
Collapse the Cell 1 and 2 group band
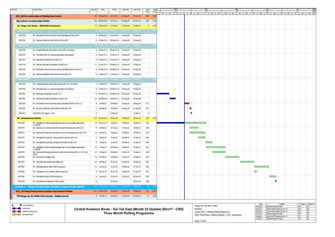click(x=24, y=79)
